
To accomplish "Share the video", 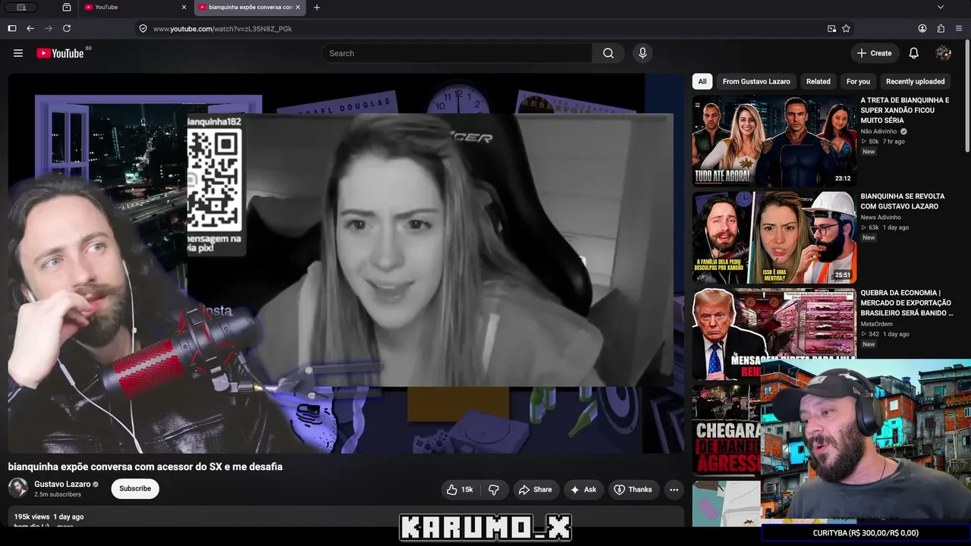I will [x=536, y=490].
